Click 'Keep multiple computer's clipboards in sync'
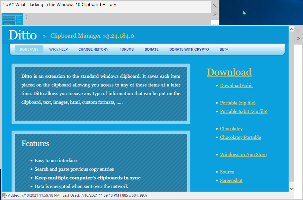The height and width of the screenshot is (200, 303). tap(88, 178)
